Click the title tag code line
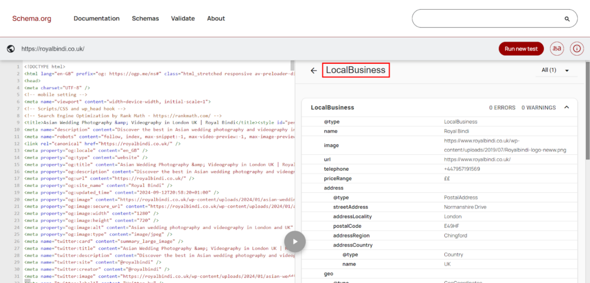This screenshot has width=590, height=283. 160,123
